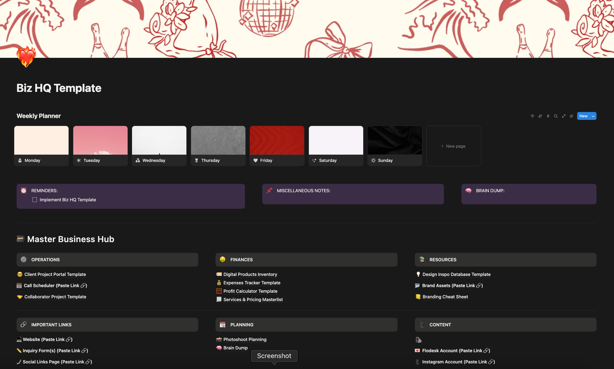Open Branding Cheat Sheet page
Screen dimensions: 614x369
pos(445,297)
